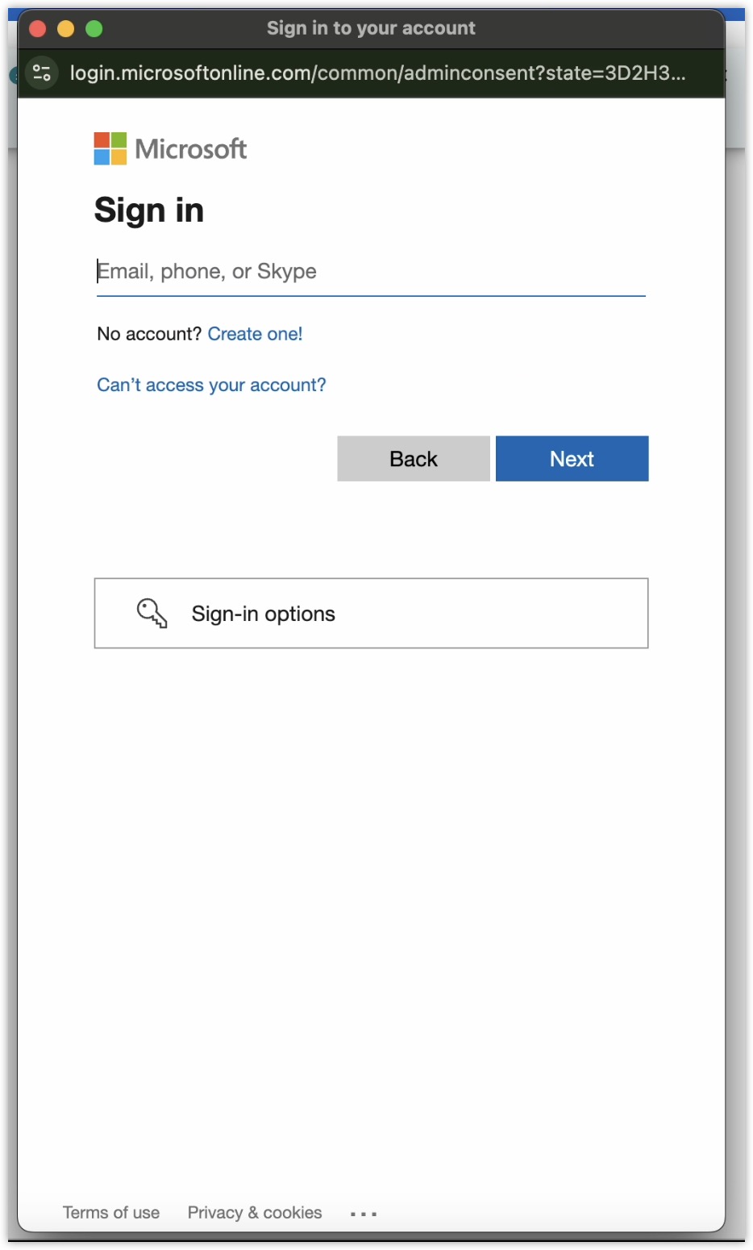Open the Create one! link

click(x=256, y=333)
